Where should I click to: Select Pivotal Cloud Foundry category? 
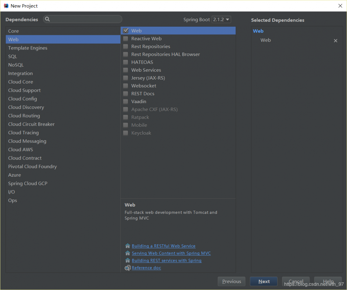click(63, 166)
